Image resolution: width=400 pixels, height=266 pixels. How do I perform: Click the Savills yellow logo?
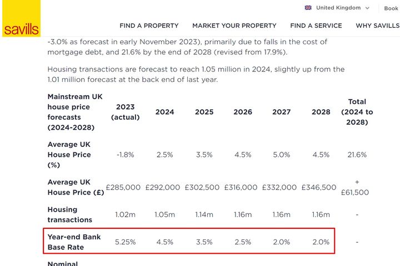point(21,19)
